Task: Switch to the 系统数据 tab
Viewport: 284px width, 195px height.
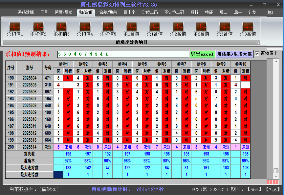Action: [x=26, y=12]
